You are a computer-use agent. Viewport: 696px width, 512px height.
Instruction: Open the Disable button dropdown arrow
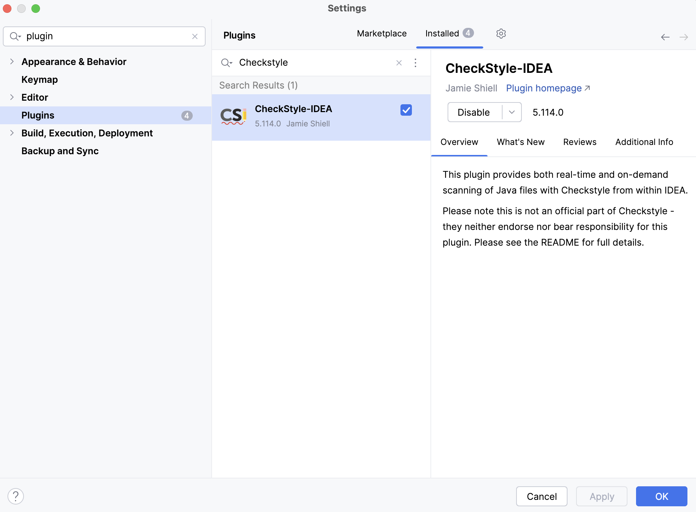(511, 112)
